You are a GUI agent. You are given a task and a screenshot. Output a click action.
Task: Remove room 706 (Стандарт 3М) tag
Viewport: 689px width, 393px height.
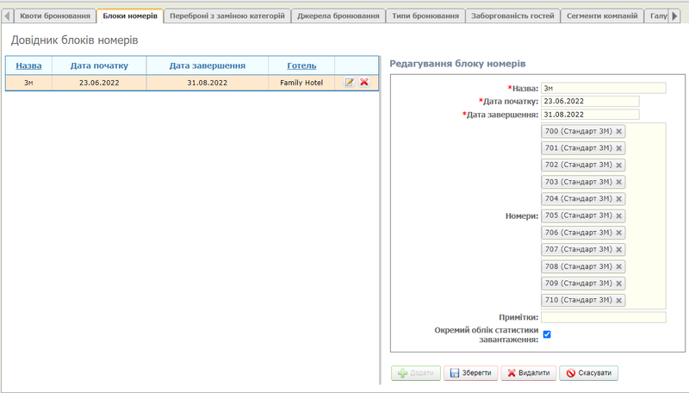tap(619, 233)
